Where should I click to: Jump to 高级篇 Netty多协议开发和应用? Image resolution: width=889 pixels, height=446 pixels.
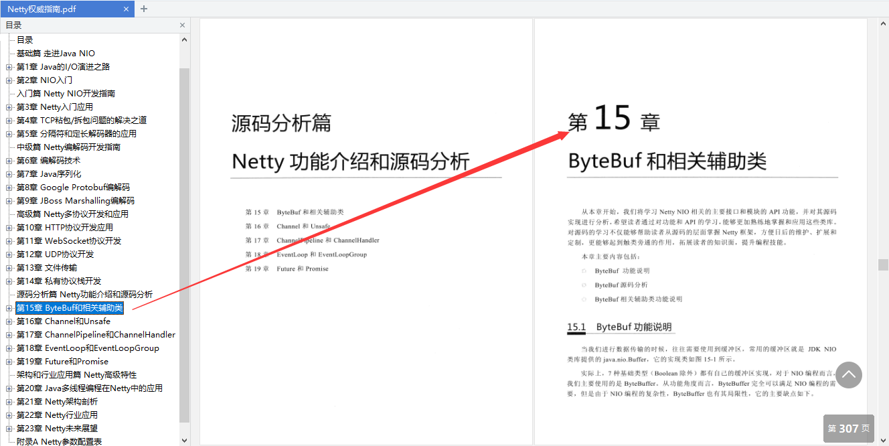72,214
